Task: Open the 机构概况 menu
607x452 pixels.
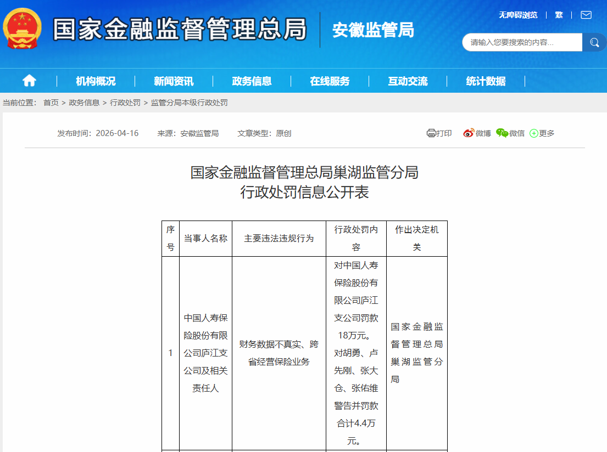Action: tap(96, 81)
